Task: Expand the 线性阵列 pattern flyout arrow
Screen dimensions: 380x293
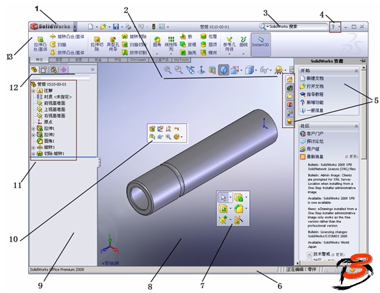Action: [171, 53]
